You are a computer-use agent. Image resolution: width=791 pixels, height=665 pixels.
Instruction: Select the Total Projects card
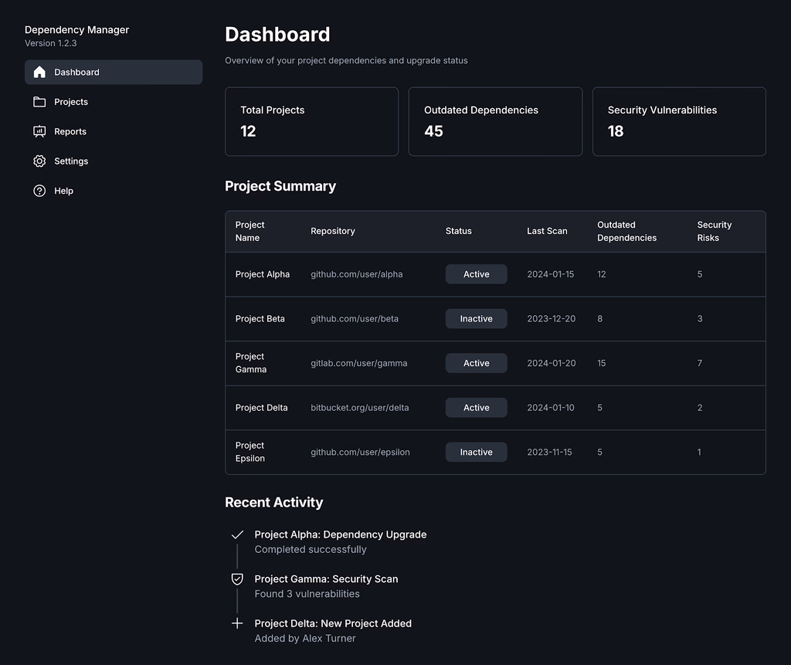click(312, 121)
